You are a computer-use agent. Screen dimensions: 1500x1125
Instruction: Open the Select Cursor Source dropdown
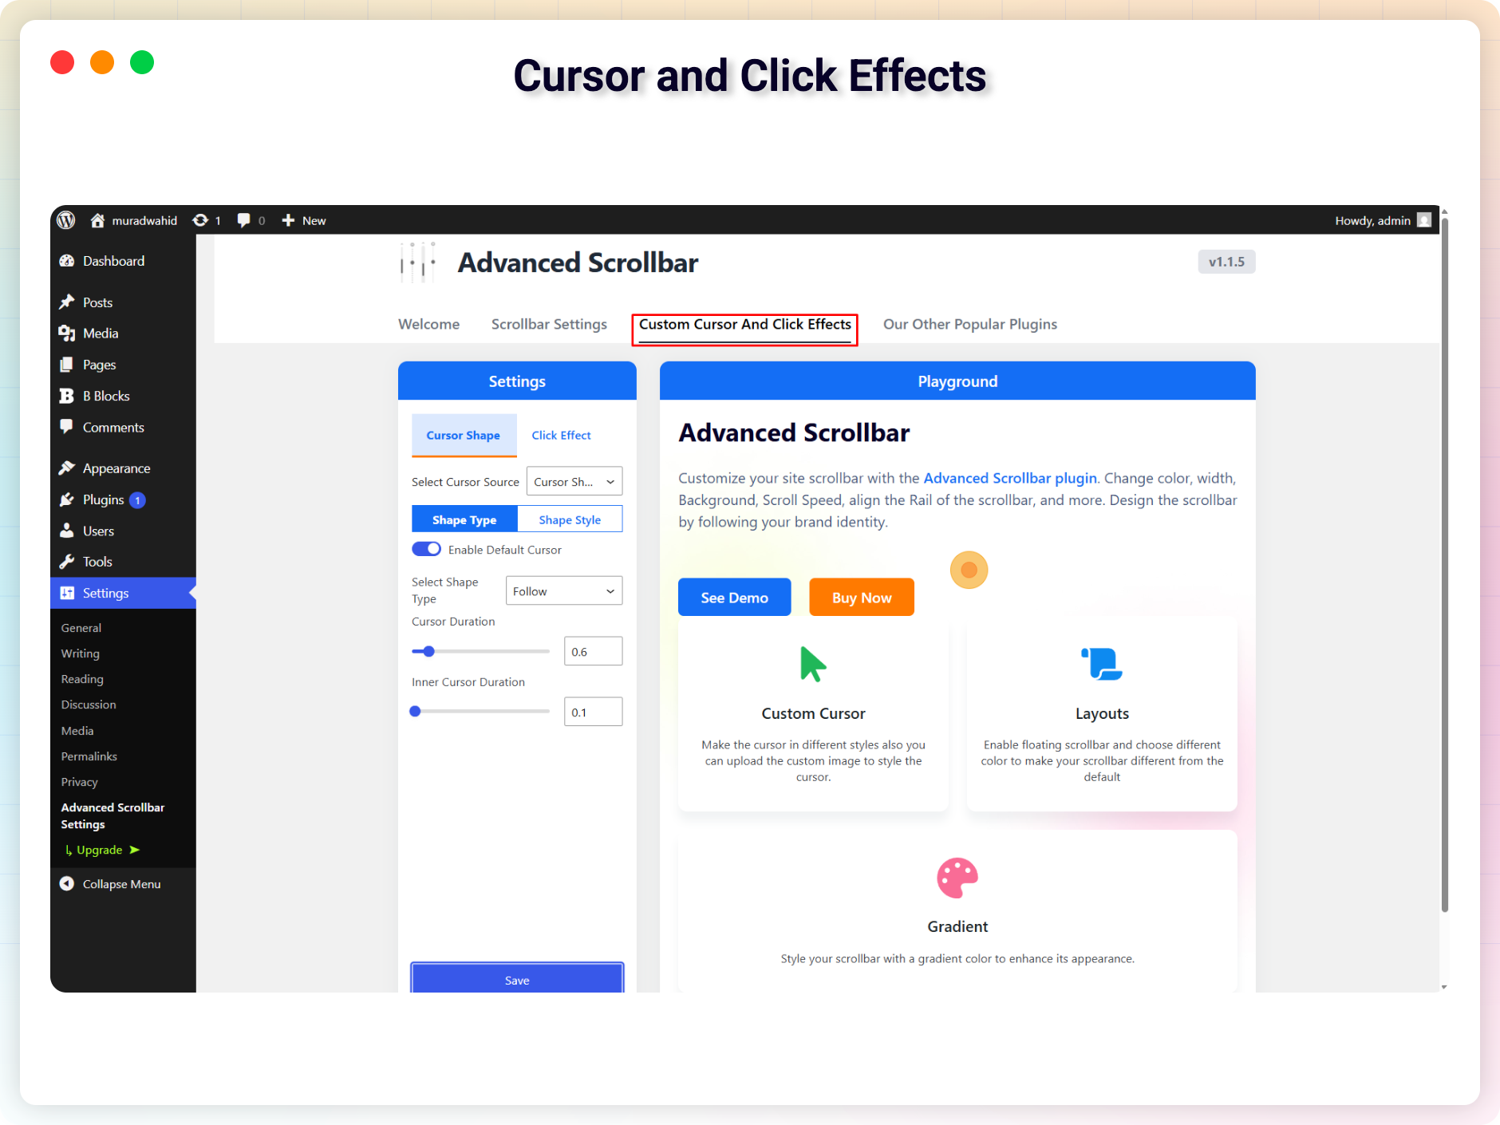[574, 482]
